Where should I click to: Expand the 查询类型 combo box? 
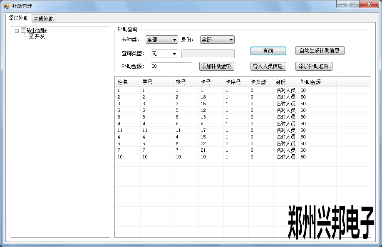point(174,54)
